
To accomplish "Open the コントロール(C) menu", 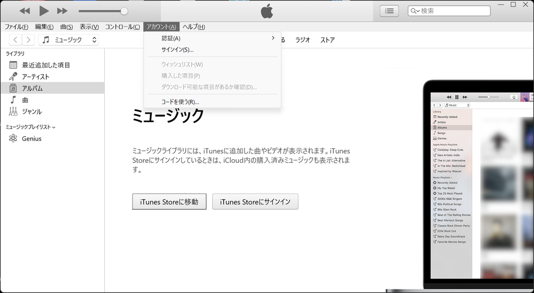I will coord(122,27).
